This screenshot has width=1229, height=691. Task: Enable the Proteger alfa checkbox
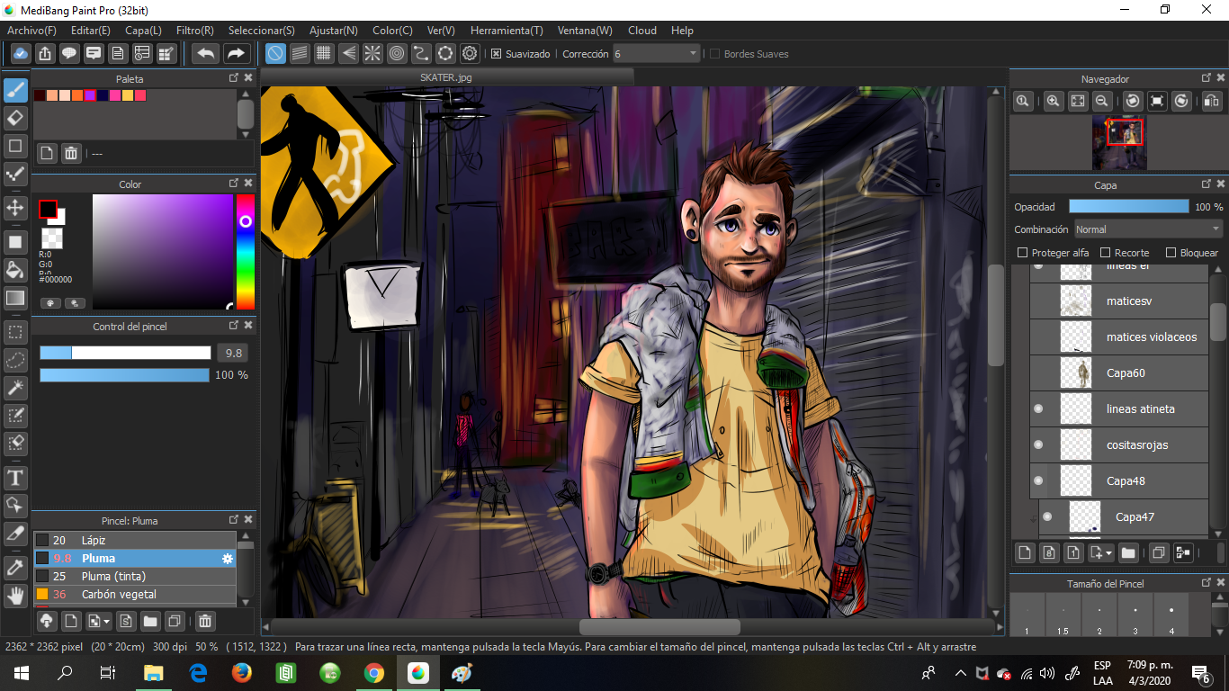(x=1022, y=253)
